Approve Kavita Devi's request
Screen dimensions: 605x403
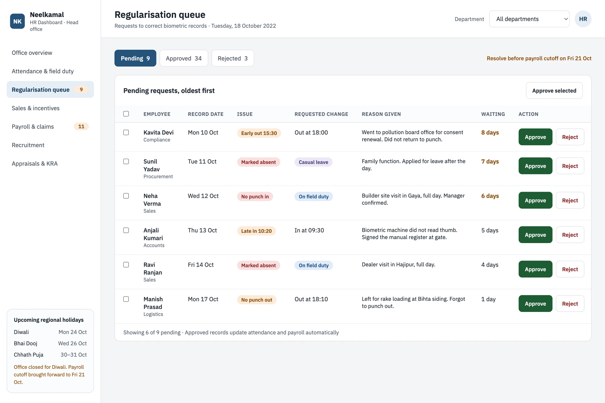point(535,137)
